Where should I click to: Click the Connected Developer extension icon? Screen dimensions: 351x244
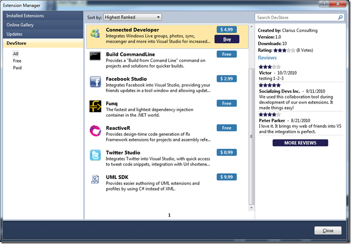pos(95,34)
